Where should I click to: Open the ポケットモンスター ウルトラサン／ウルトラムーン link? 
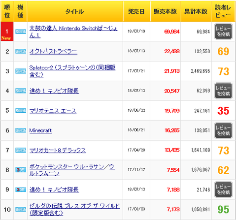[72, 170]
